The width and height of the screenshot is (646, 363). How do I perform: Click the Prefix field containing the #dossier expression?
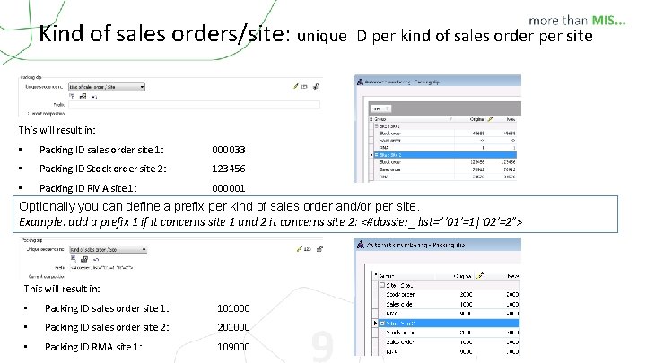click(196, 267)
